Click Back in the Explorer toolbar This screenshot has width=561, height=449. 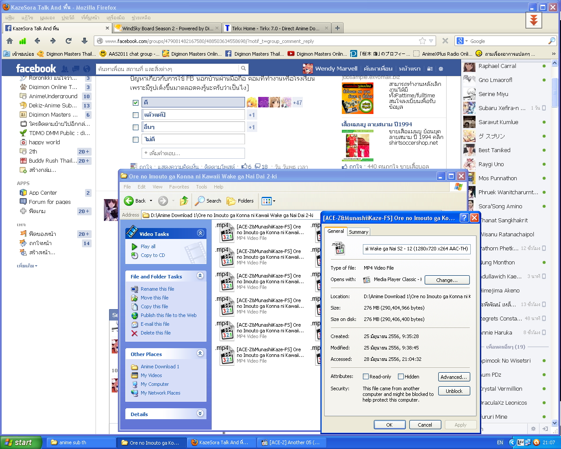coord(135,201)
